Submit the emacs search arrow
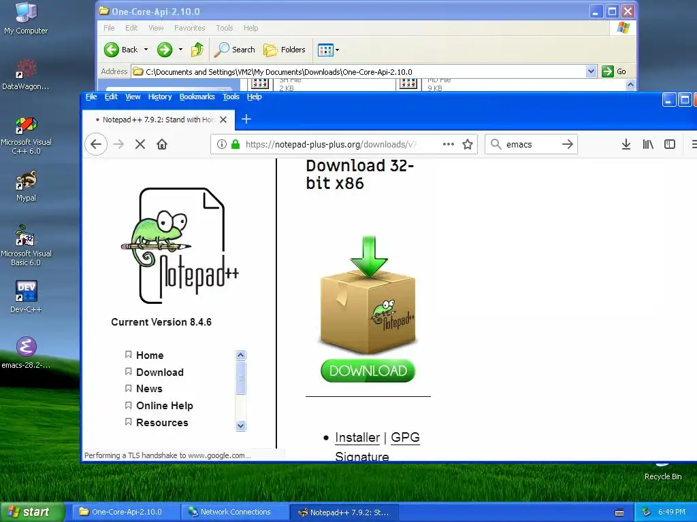Viewport: 697px width, 522px height. tap(567, 144)
